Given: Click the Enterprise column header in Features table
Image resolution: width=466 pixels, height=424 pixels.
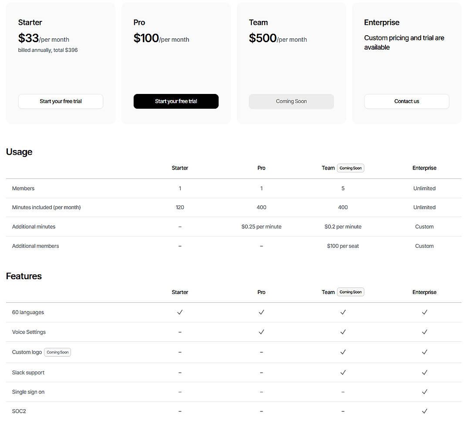Looking at the screenshot, I should [x=424, y=292].
